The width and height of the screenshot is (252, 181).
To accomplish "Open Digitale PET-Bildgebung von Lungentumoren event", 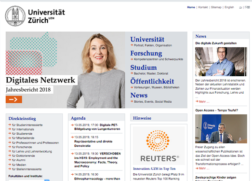I will (x=97, y=127).
